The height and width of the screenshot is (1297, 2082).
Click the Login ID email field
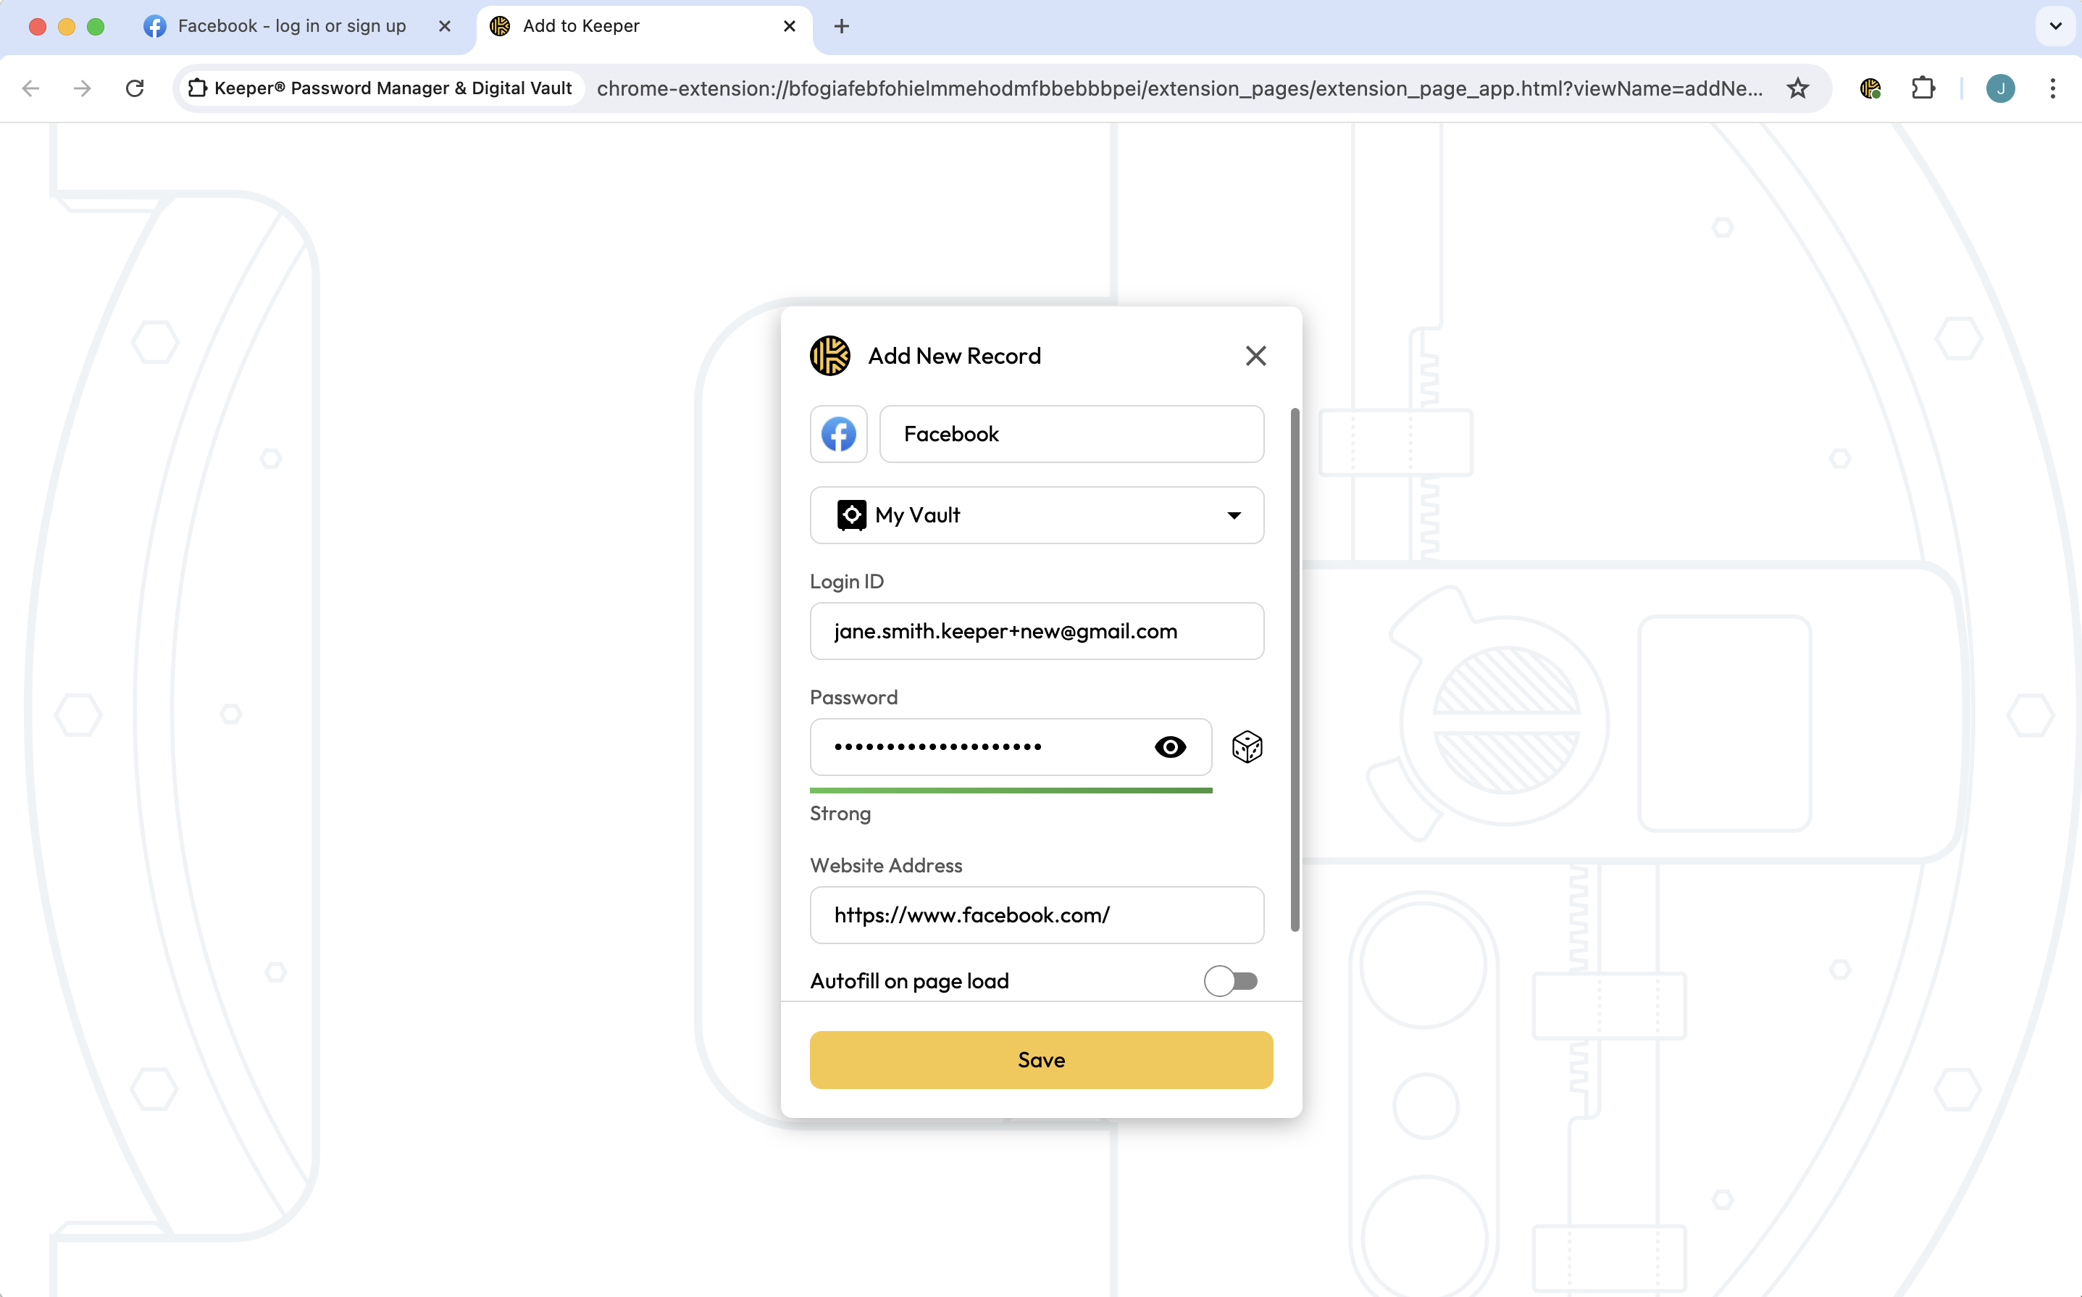pos(1036,631)
